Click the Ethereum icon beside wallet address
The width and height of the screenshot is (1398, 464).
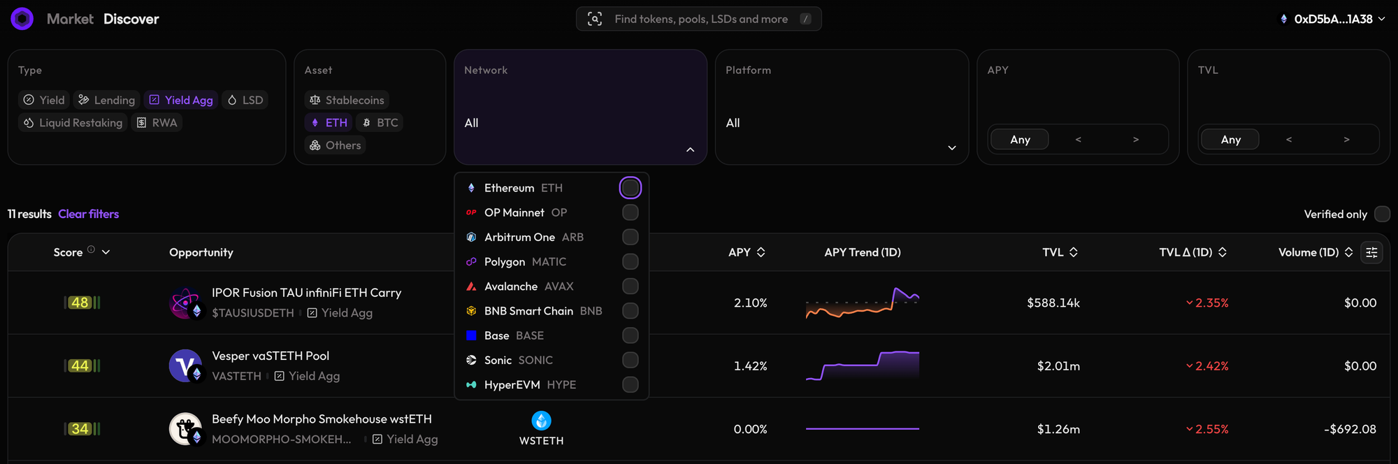[x=1283, y=19]
